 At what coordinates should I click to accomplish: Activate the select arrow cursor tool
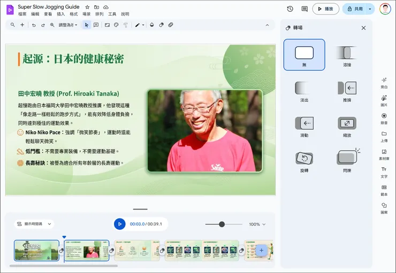click(87, 25)
